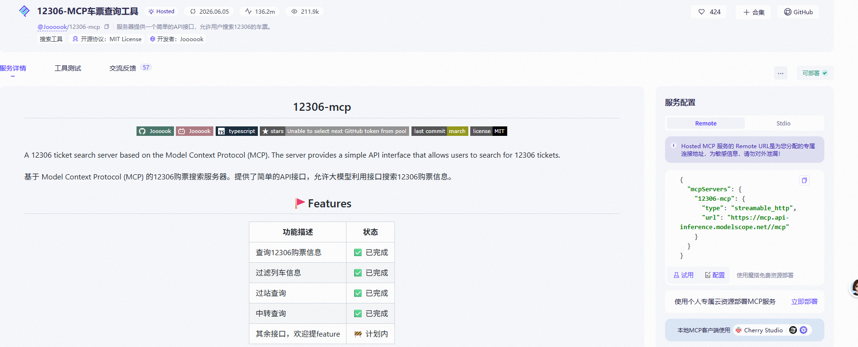Open the 服务详情 service details tab
This screenshot has height=347, width=858.
click(13, 69)
